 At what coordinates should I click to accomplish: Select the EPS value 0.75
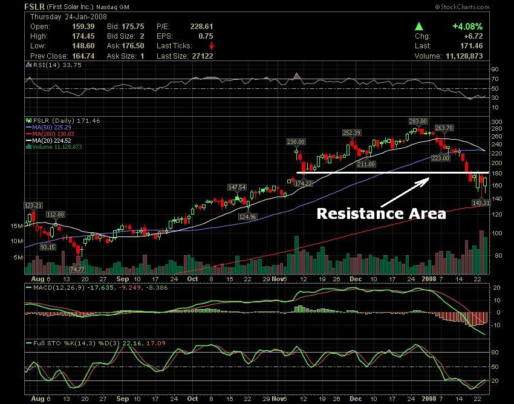pyautogui.click(x=206, y=36)
